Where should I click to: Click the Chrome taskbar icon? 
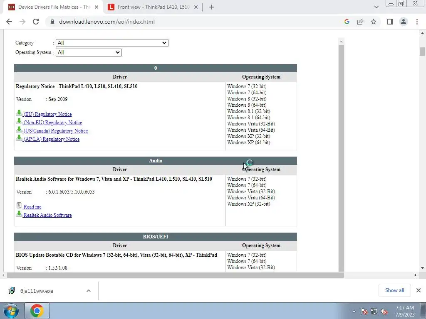37,311
